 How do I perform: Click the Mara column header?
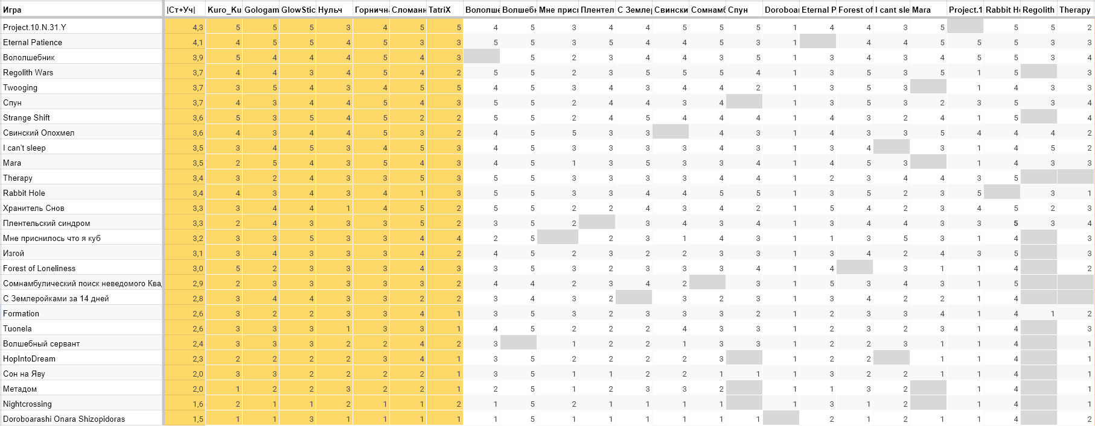point(928,10)
